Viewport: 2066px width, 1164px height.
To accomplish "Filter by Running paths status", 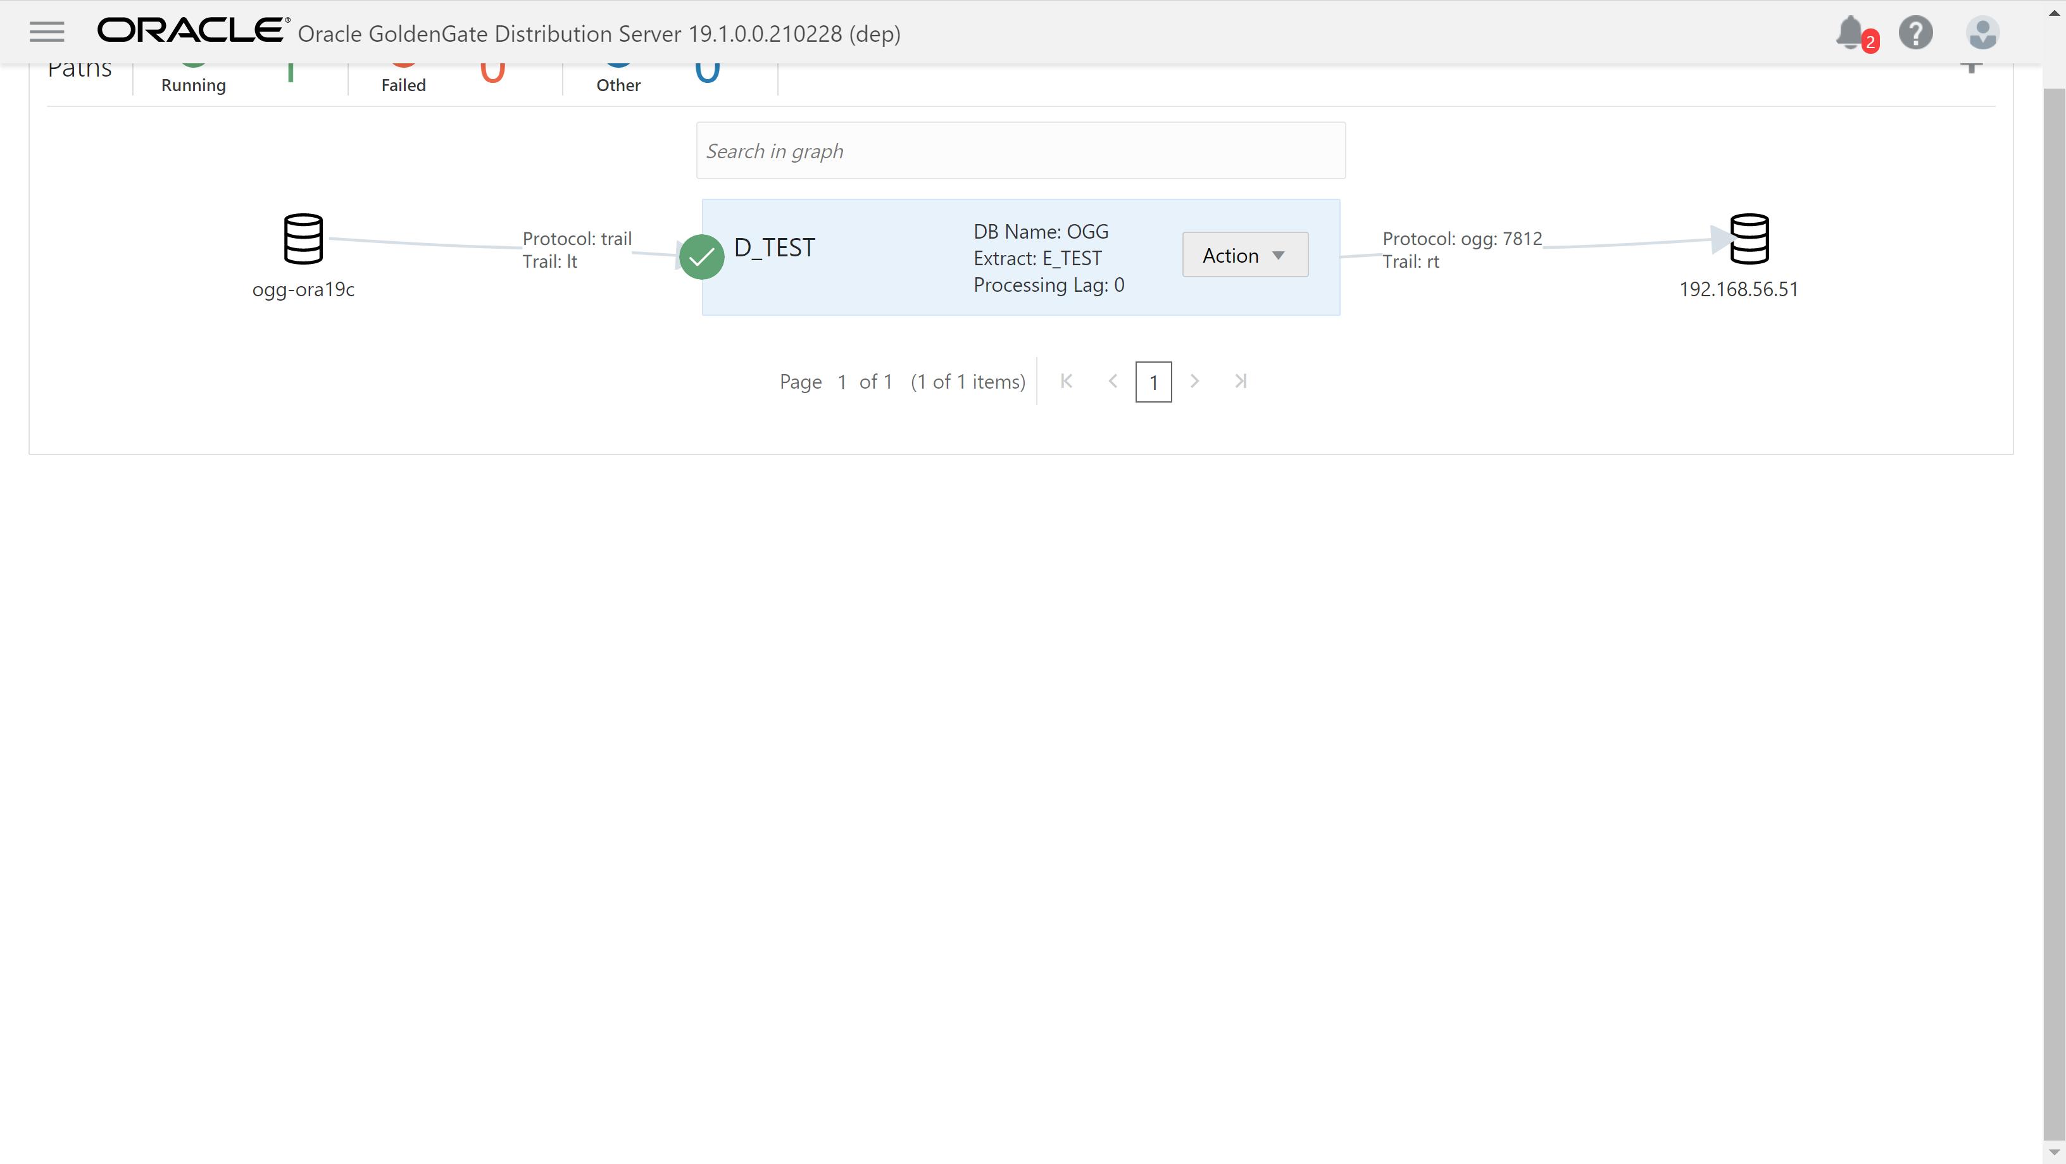I will (193, 84).
